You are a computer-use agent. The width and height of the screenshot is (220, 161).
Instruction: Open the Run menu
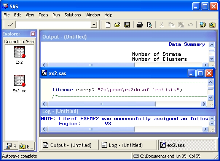pos(56,15)
